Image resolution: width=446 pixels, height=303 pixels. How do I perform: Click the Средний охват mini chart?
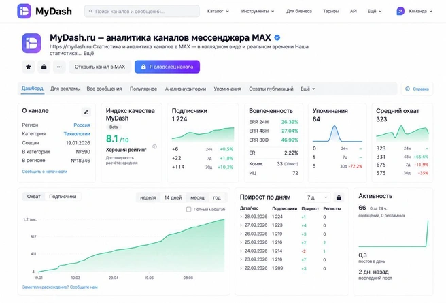402,133
